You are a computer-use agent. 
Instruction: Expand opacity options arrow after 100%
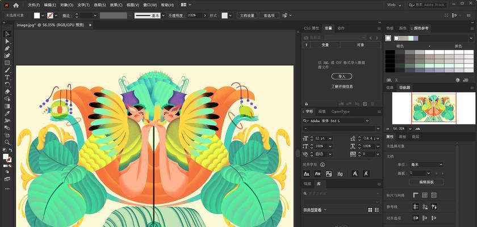coord(205,15)
